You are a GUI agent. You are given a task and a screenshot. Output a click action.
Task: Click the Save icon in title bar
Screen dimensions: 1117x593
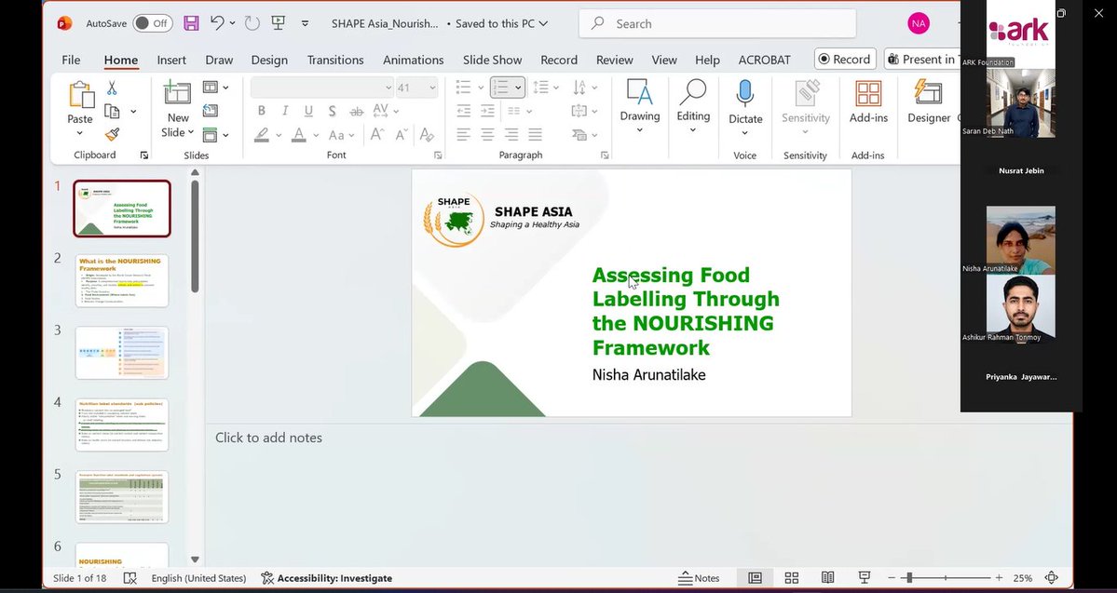tap(191, 23)
